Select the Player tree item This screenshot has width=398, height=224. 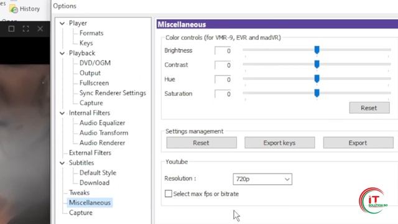78,23
